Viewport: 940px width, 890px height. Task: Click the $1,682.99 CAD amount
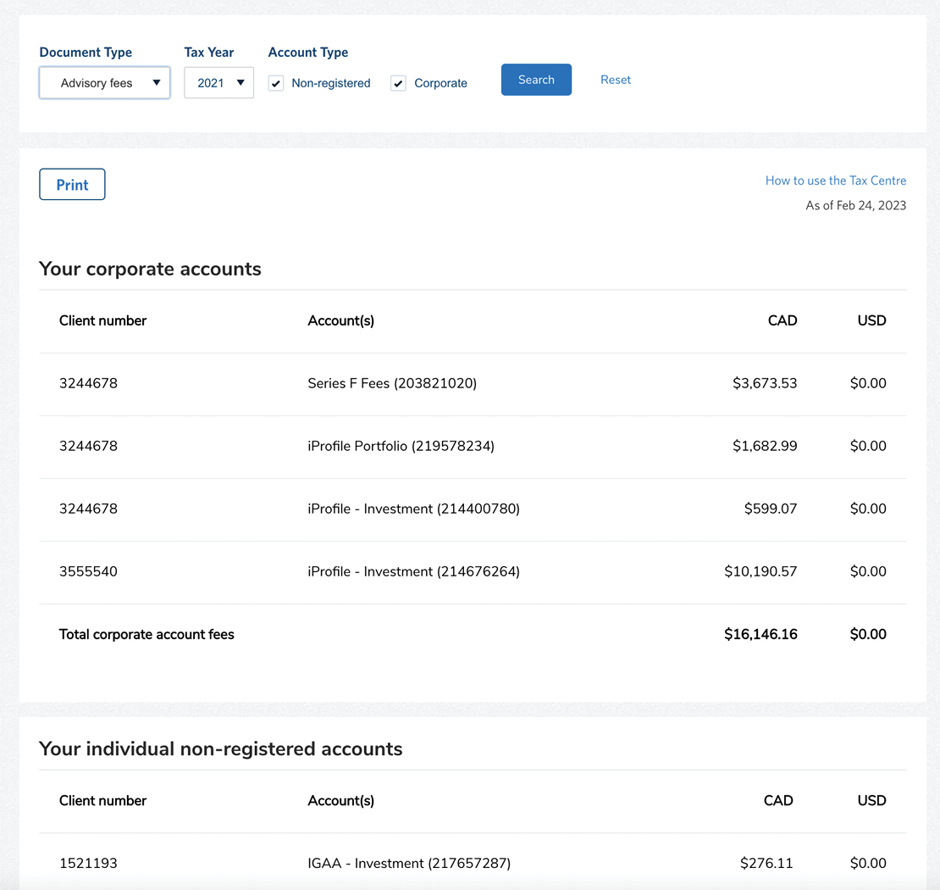click(765, 446)
